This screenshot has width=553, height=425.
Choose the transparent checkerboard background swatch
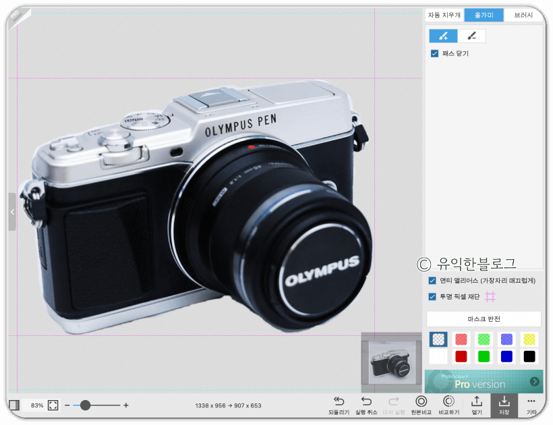pos(438,339)
